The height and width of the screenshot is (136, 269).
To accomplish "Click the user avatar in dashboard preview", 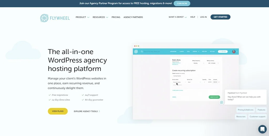I will 234,52.
